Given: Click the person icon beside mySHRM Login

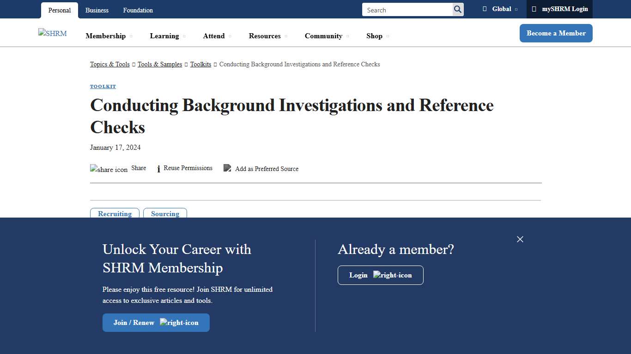Looking at the screenshot, I should click(x=534, y=8).
